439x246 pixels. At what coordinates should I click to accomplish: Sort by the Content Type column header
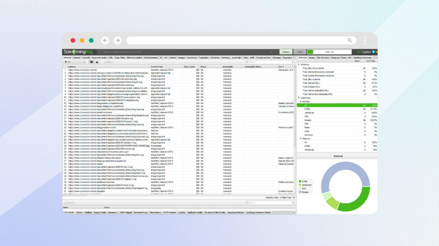pyautogui.click(x=167, y=67)
